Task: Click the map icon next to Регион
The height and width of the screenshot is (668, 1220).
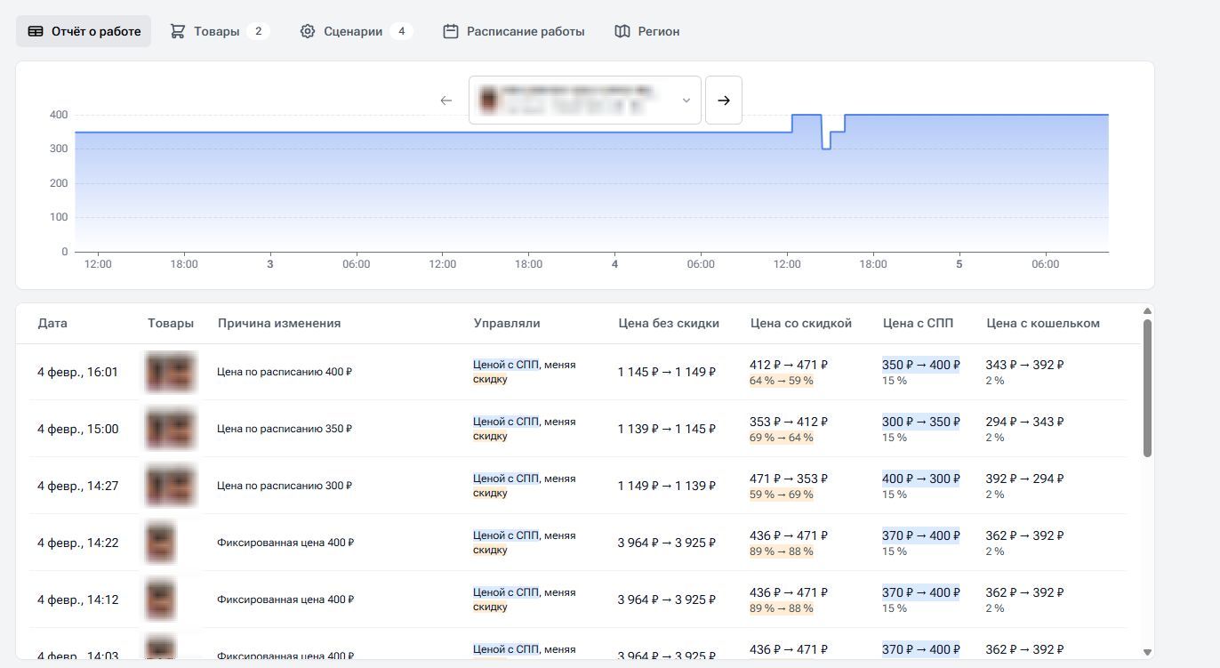Action: pos(622,31)
